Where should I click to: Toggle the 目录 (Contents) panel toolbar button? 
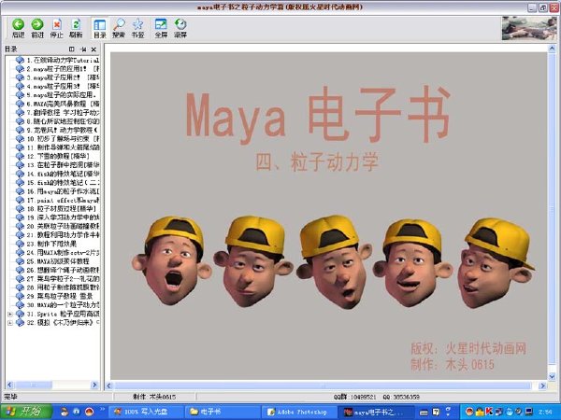click(x=100, y=28)
